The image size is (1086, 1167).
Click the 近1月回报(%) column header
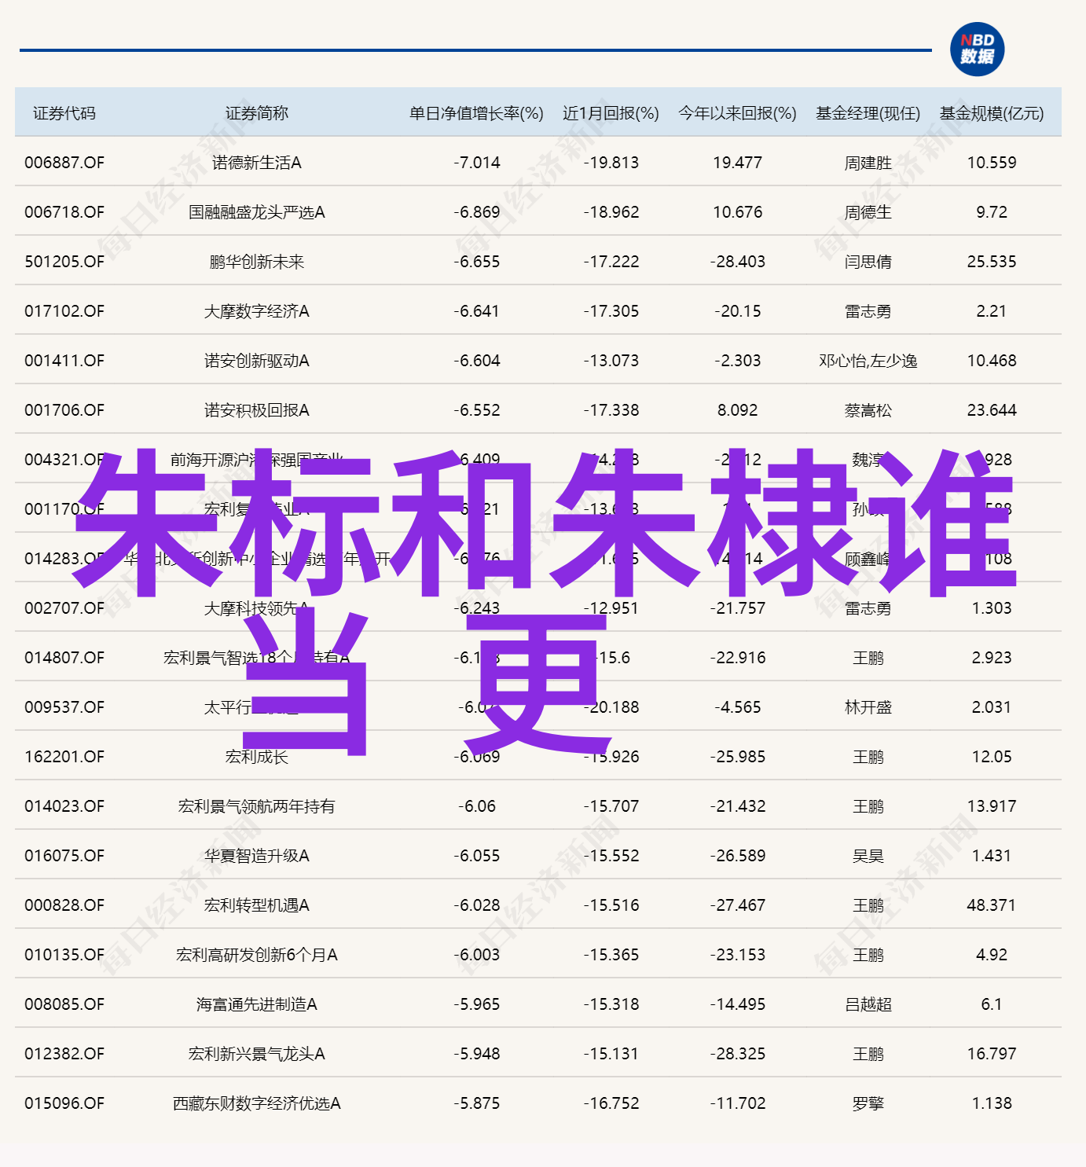(x=611, y=113)
